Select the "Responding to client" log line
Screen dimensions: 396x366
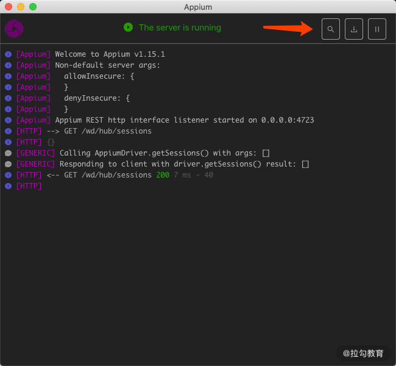[163, 164]
